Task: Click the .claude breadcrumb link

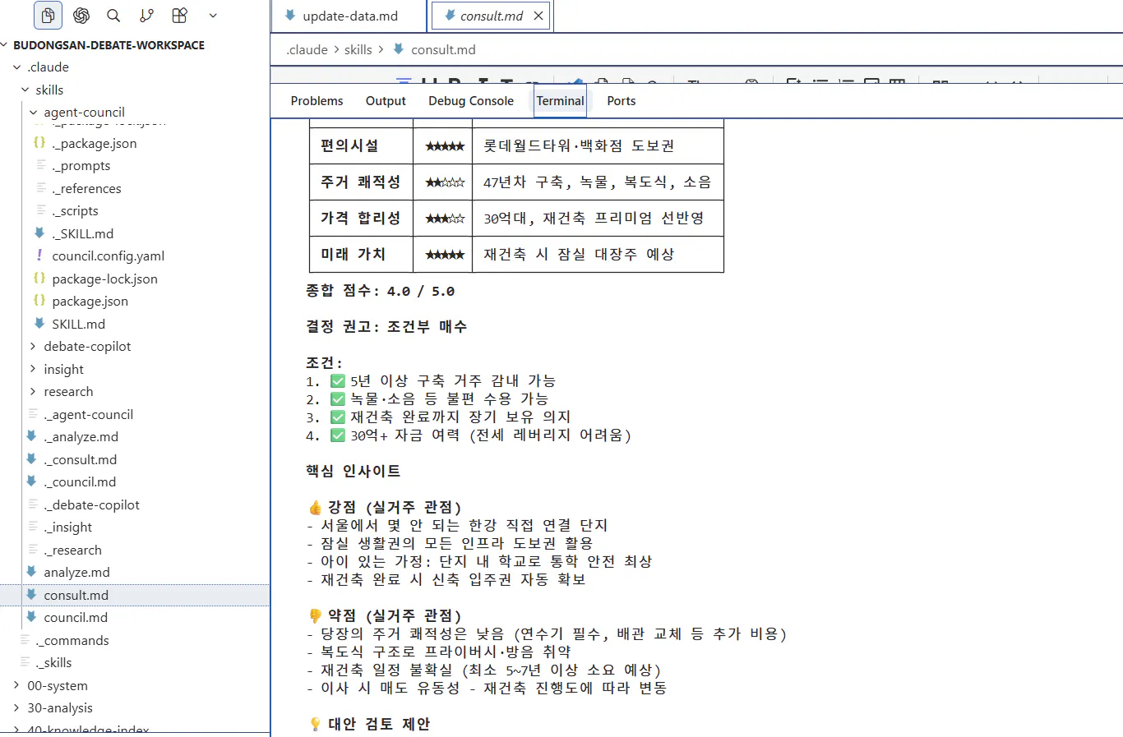Action: [307, 49]
